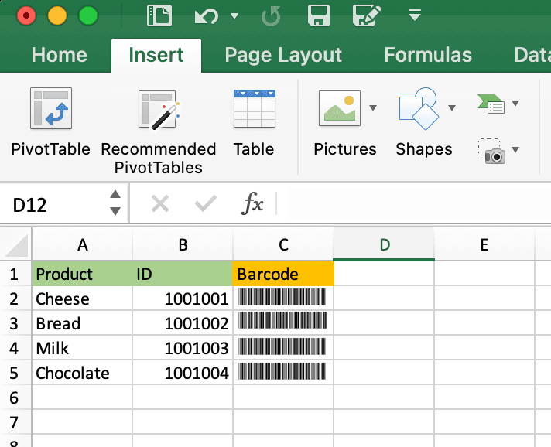
Task: Select row 1 header
Action: (15, 274)
